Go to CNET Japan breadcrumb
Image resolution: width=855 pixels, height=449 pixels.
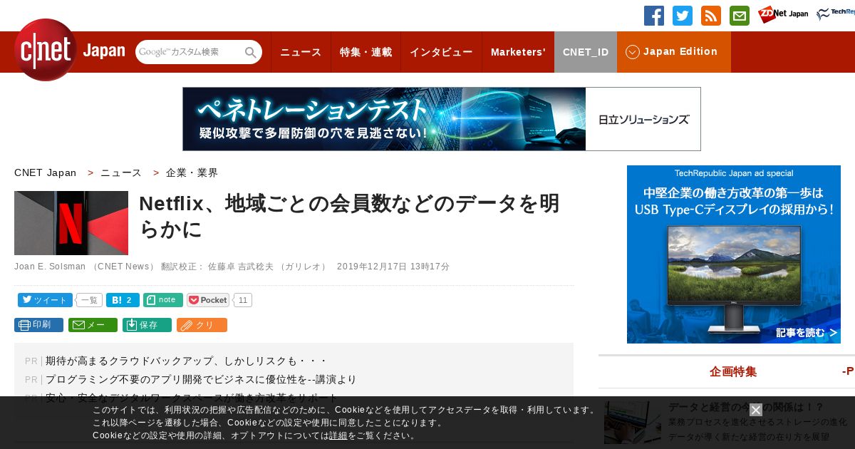coord(45,172)
